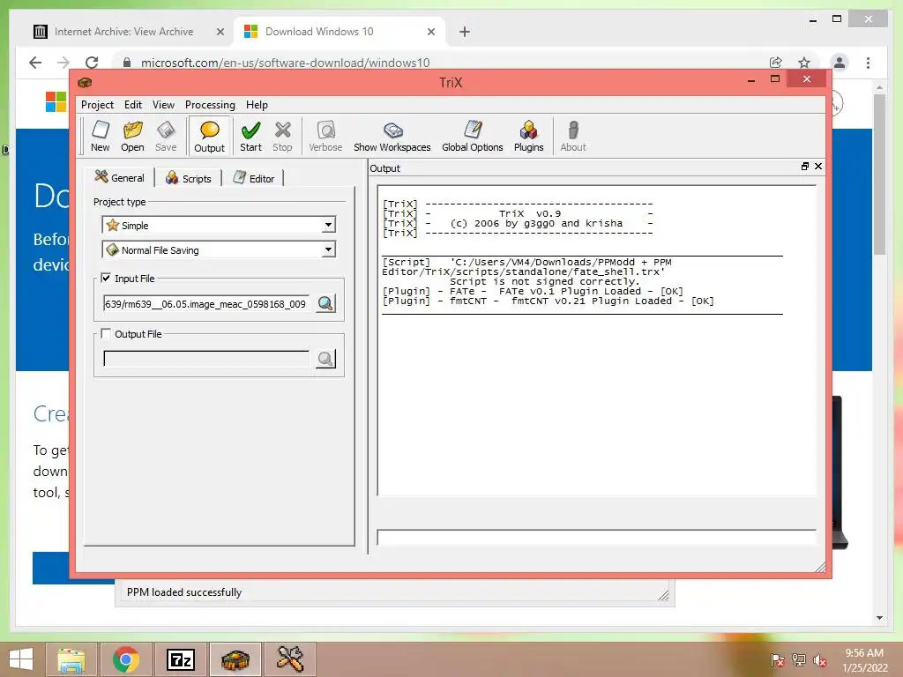The image size is (903, 677).
Task: Switch to the Editor tab
Action: point(254,178)
